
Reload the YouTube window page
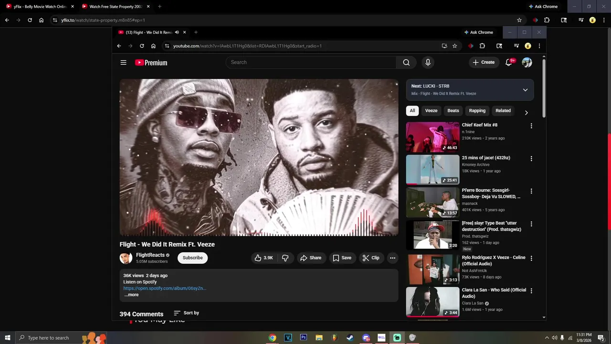pos(142,46)
